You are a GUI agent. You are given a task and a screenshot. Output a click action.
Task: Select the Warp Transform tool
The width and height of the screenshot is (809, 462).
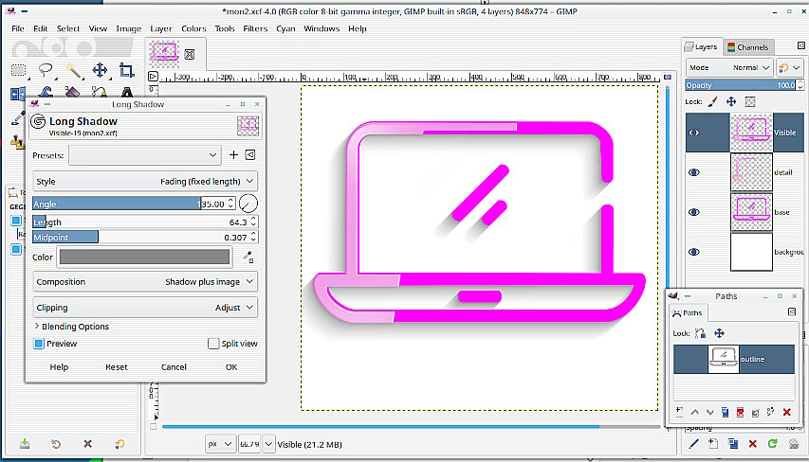(46, 92)
